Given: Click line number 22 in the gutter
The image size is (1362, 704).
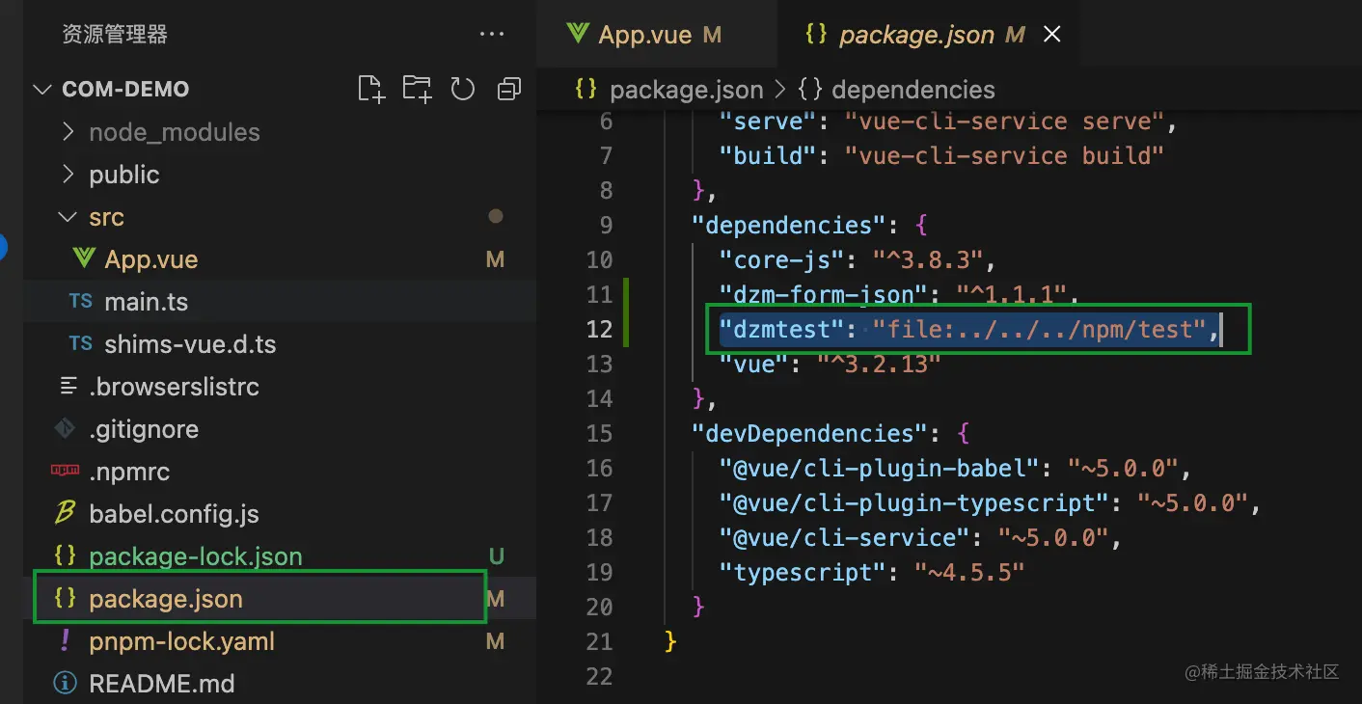Looking at the screenshot, I should click(x=599, y=677).
